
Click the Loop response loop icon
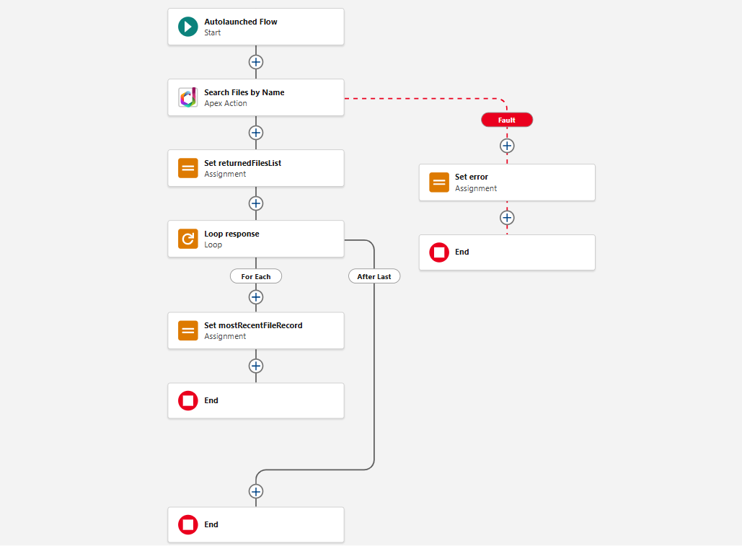tap(188, 239)
